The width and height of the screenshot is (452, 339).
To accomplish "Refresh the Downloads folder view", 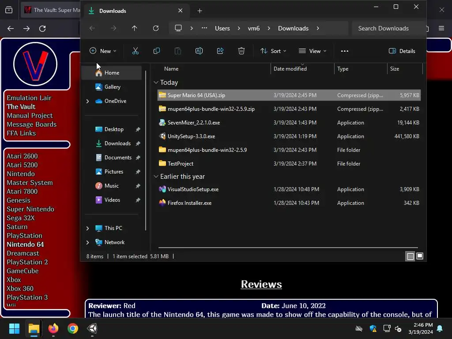I will coord(156,28).
